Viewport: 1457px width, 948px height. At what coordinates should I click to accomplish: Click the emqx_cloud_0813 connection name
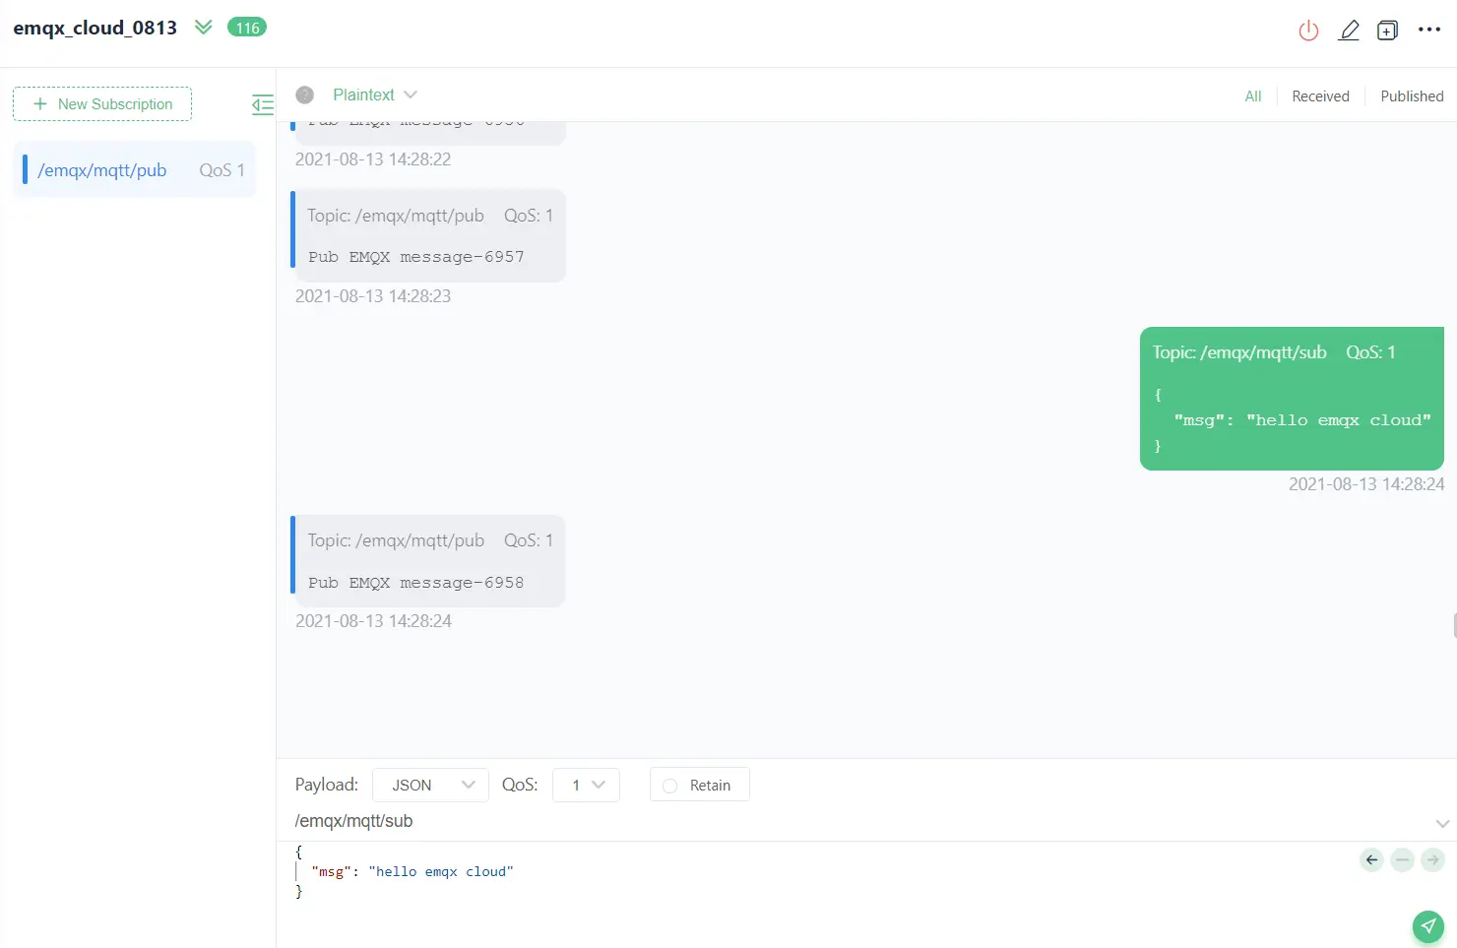tap(95, 28)
